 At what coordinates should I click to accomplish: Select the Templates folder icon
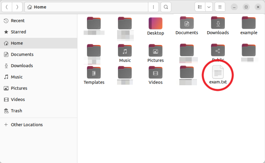94,72
